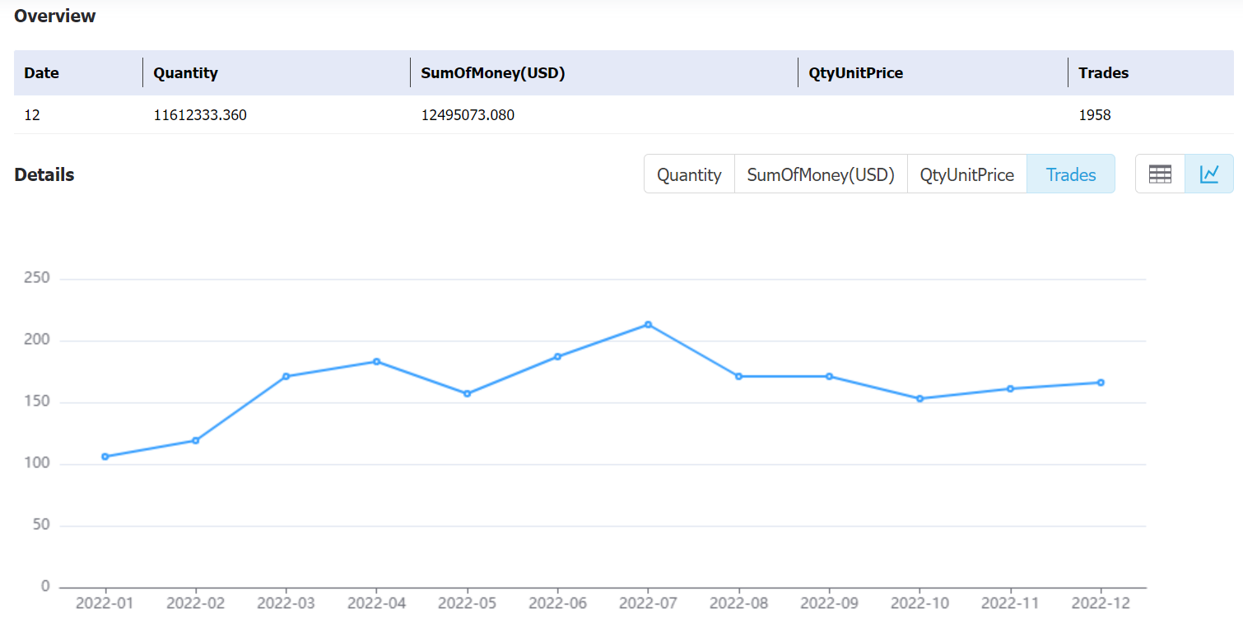Click the 2022-08 axis label
This screenshot has height=622, width=1243.
[x=738, y=603]
